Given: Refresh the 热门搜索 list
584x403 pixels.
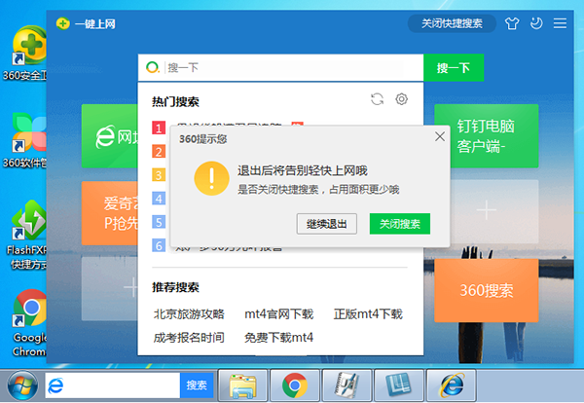Looking at the screenshot, I should 377,99.
